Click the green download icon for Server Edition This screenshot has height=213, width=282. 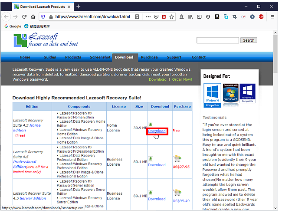click(151, 193)
